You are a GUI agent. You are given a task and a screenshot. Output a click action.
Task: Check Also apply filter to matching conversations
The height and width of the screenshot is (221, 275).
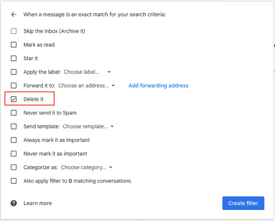click(14, 181)
